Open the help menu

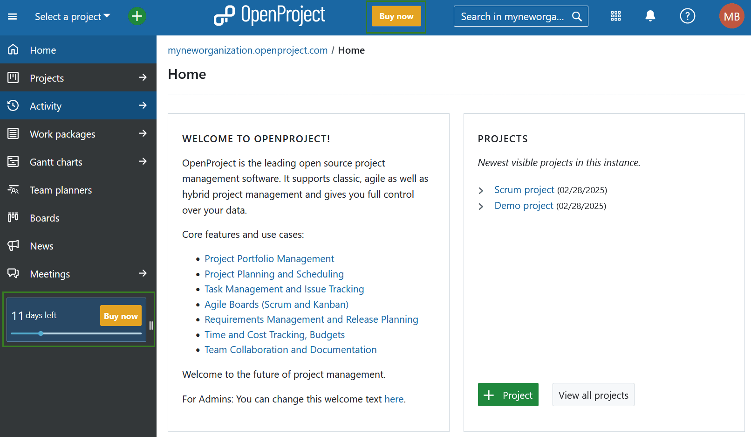pos(687,16)
